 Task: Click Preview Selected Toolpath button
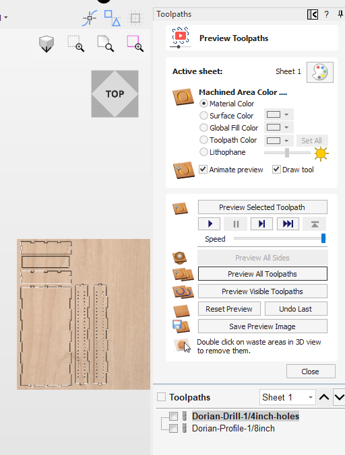pos(263,207)
